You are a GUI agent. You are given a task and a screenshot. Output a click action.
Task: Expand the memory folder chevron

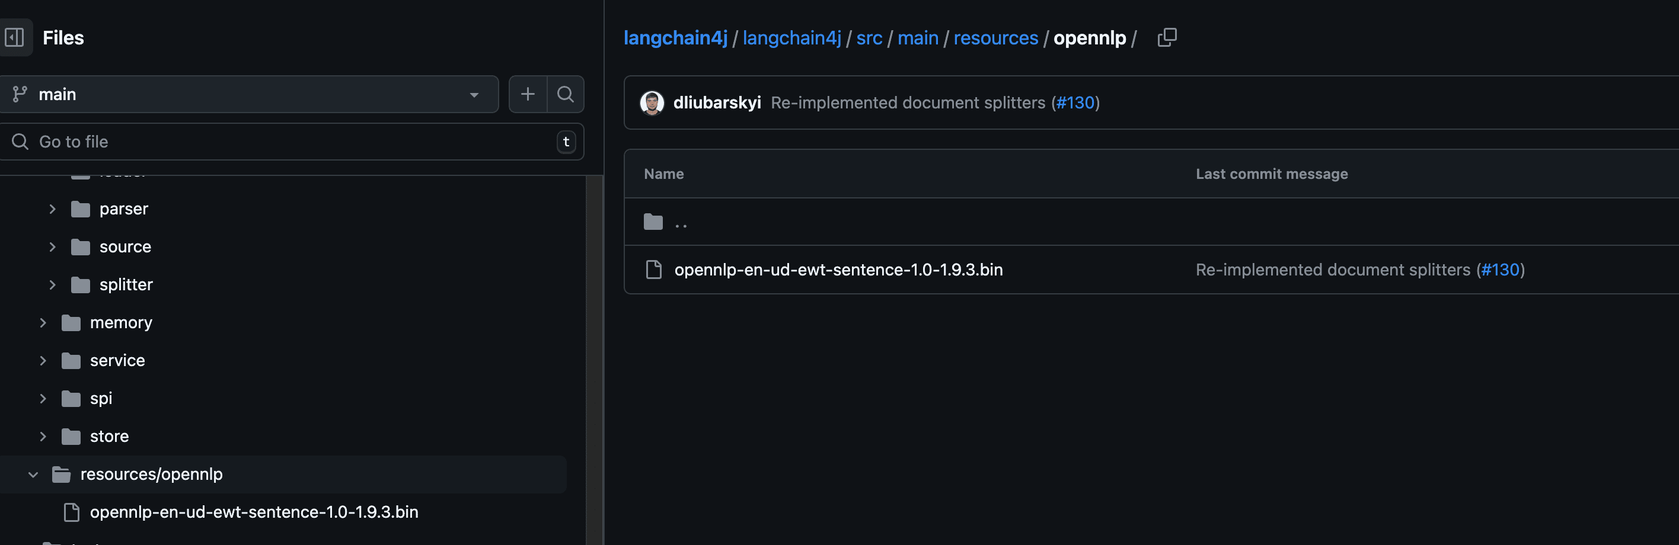point(43,323)
